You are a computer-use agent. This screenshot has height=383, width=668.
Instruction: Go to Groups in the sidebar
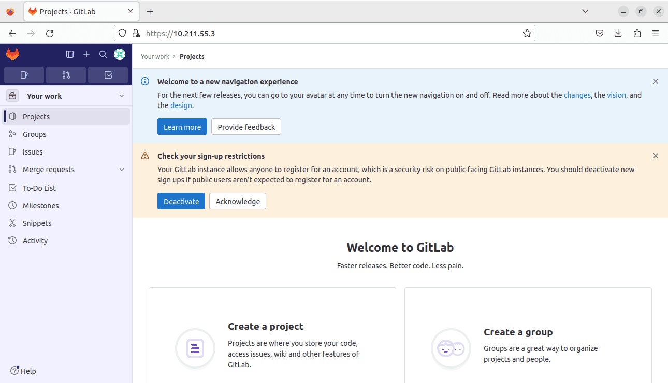pyautogui.click(x=66, y=134)
